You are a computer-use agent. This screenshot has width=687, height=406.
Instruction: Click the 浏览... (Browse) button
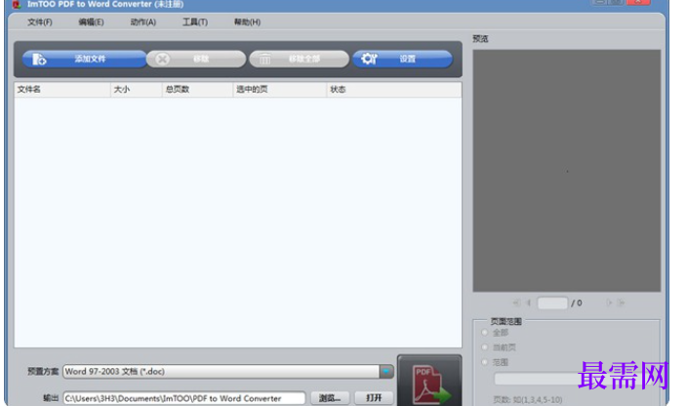330,398
